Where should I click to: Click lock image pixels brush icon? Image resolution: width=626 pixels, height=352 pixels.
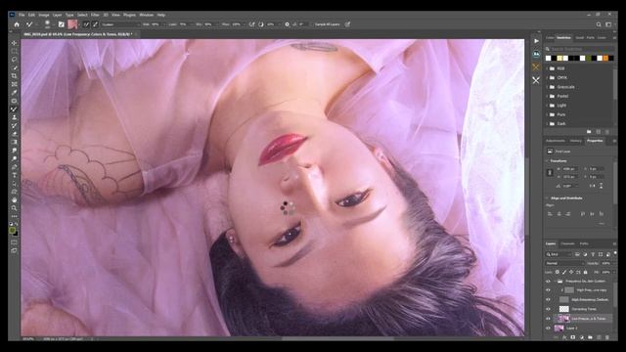(x=564, y=272)
